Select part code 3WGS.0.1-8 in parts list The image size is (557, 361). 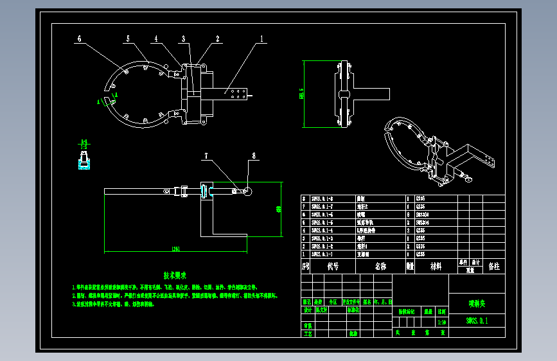pyautogui.click(x=323, y=198)
